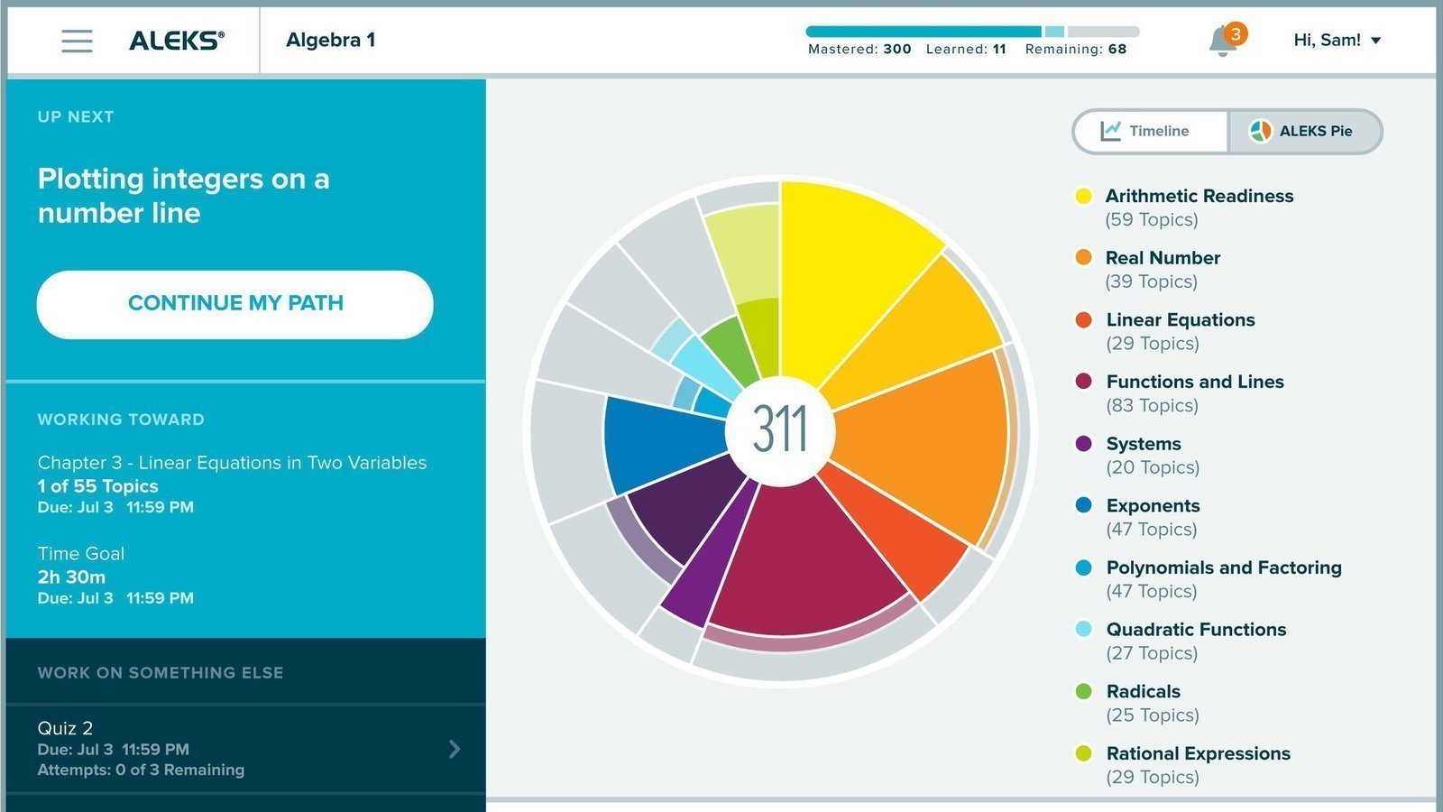1443x812 pixels.
Task: Open the hamburger navigation menu
Action: (77, 41)
